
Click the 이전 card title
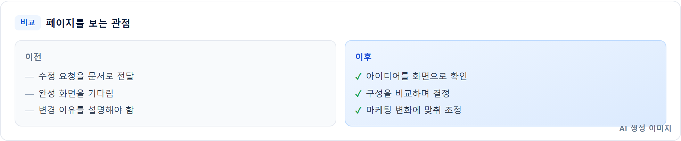coord(33,57)
